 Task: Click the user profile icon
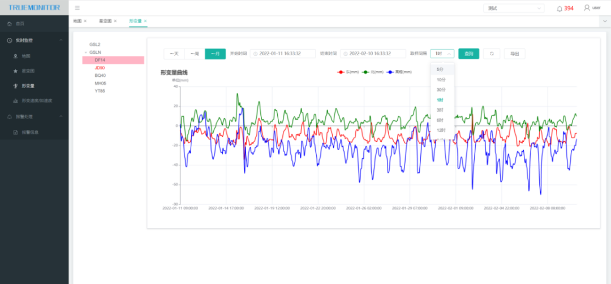587,8
